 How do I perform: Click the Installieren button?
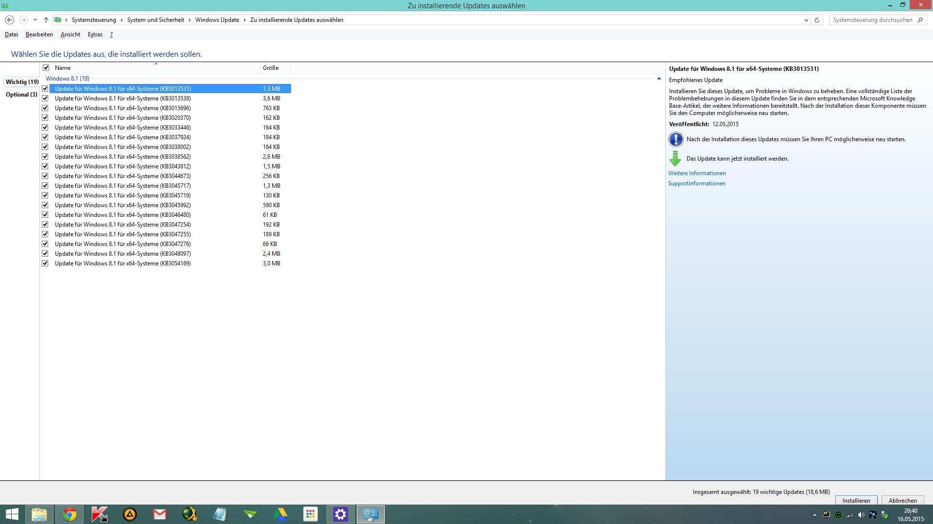[856, 500]
